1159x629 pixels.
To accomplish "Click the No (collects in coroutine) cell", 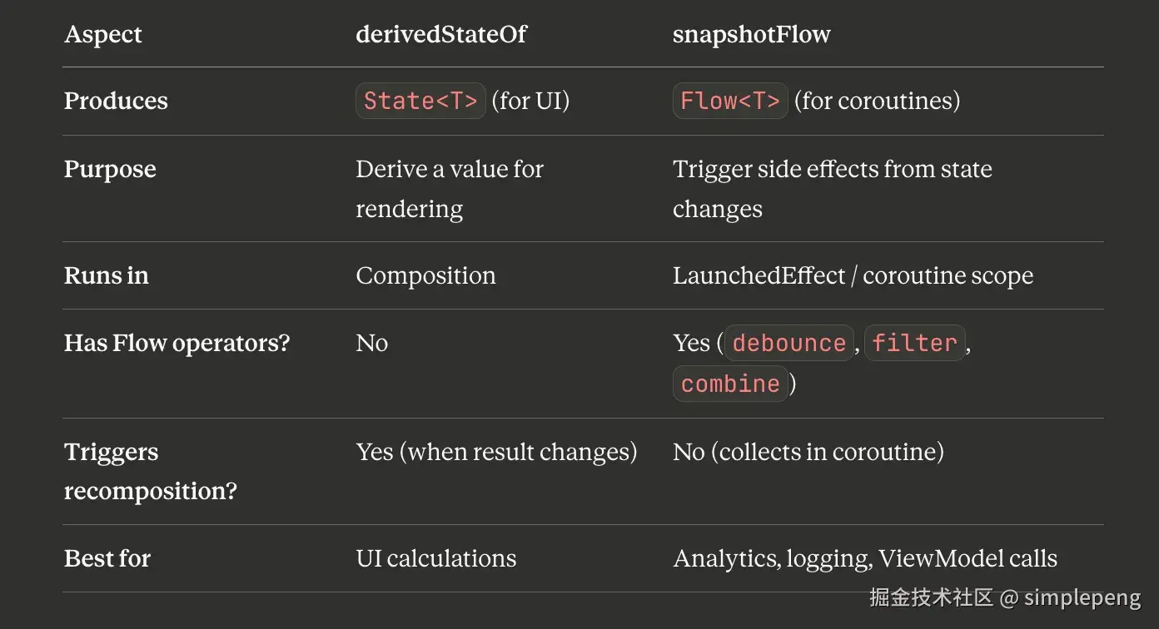I will coord(808,452).
